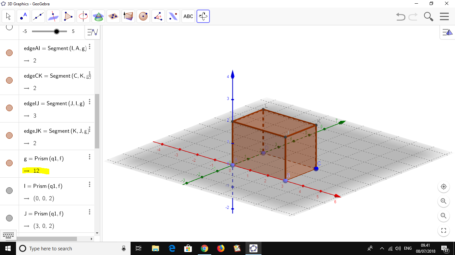Open the graphics settings panel icon

447,32
